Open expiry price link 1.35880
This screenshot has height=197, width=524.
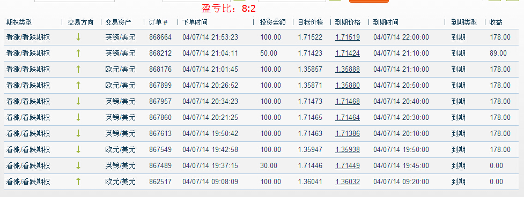coord(348,85)
